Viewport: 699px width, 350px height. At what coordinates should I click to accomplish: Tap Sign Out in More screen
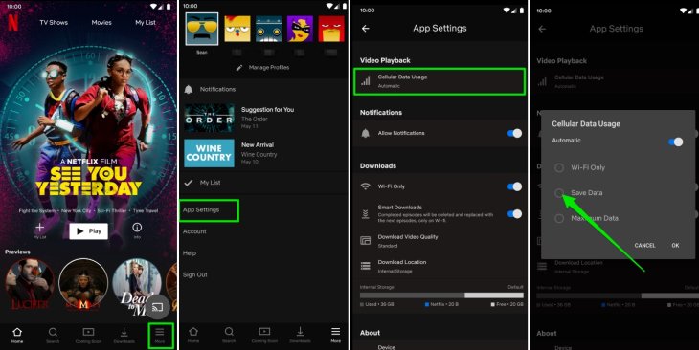pyautogui.click(x=194, y=274)
